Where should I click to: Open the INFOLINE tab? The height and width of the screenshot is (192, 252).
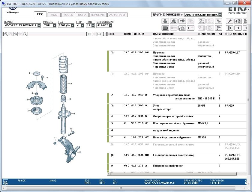tap(98, 15)
